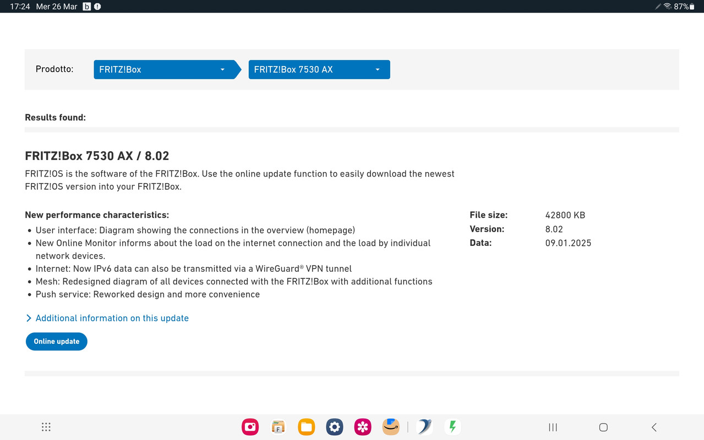Viewport: 704px width, 440px height.
Task: Tap the 'Data:' label
Action: (x=481, y=243)
